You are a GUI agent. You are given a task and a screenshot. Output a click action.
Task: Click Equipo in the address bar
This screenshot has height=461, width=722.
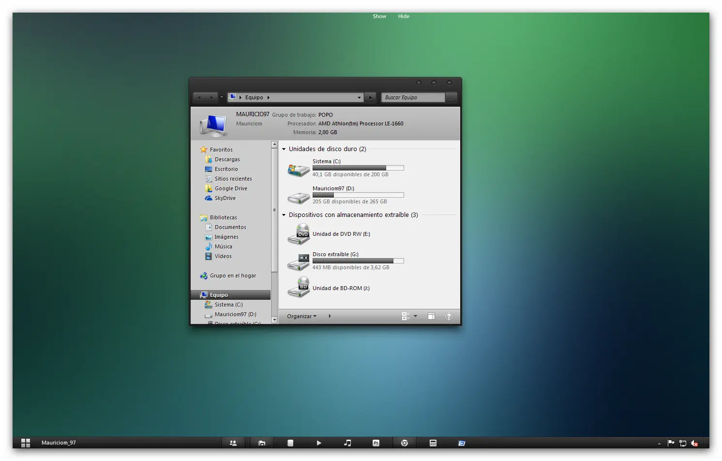[x=254, y=97]
